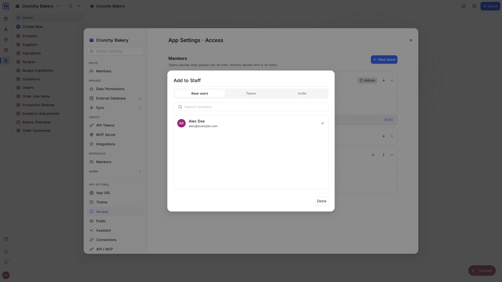Open MCP Server settings
Image resolution: width=502 pixels, height=282 pixels.
[115, 135]
